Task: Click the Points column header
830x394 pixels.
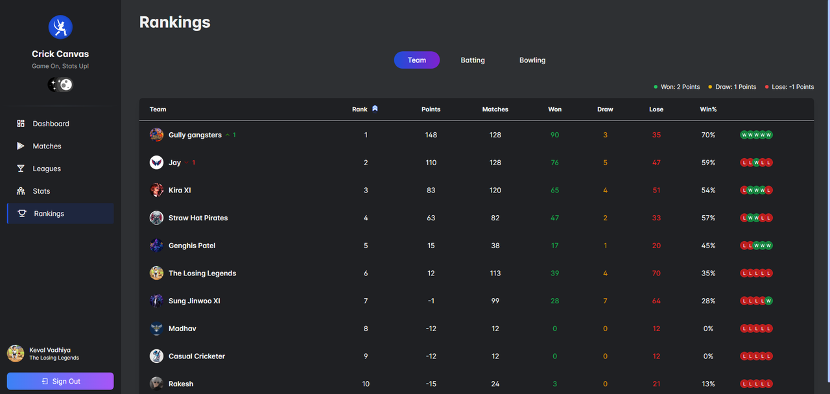Action: (x=431, y=110)
